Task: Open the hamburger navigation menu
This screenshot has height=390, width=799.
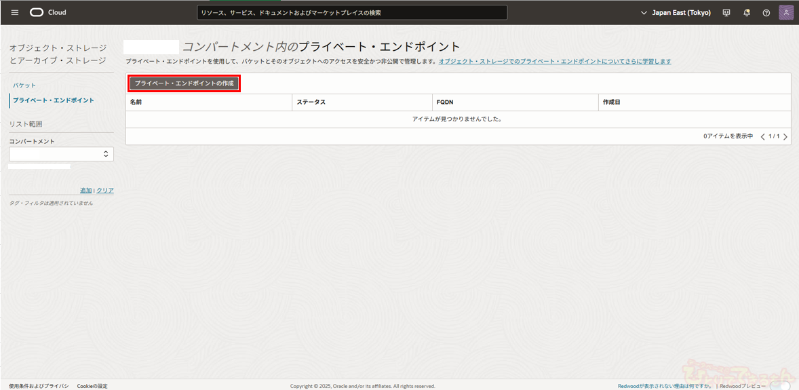Action: (x=15, y=13)
